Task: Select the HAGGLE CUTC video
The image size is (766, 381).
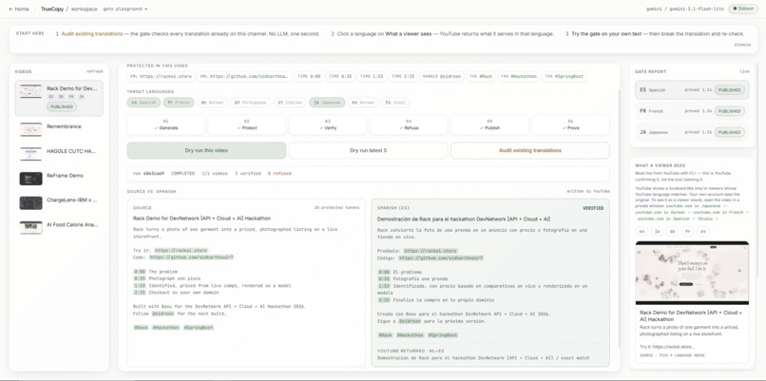Action: coord(59,153)
